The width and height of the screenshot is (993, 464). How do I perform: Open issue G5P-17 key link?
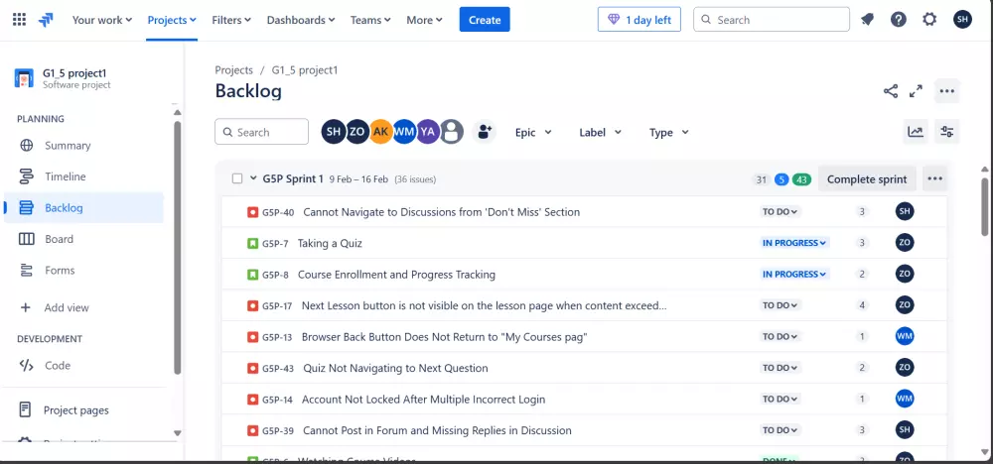pyautogui.click(x=277, y=306)
